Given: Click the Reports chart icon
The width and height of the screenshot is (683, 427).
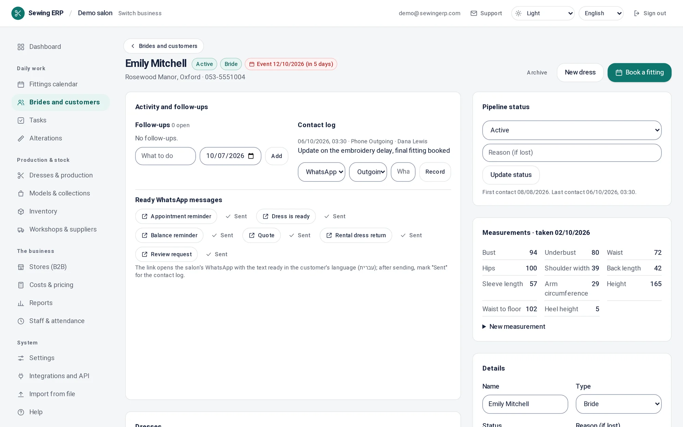Looking at the screenshot, I should coord(21,303).
